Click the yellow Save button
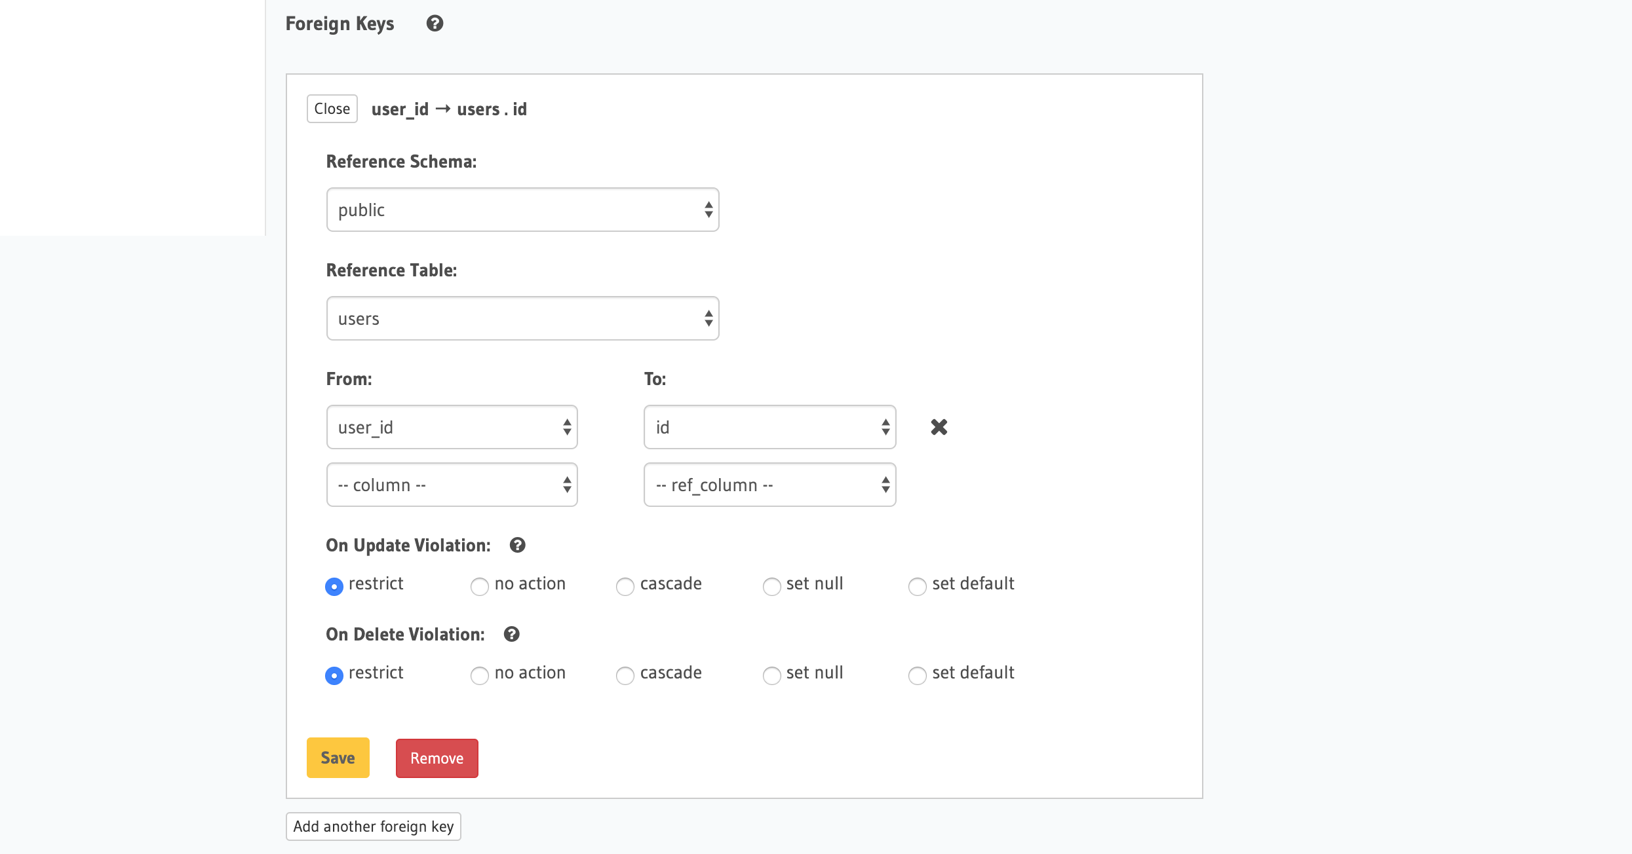The height and width of the screenshot is (854, 1632). point(338,758)
